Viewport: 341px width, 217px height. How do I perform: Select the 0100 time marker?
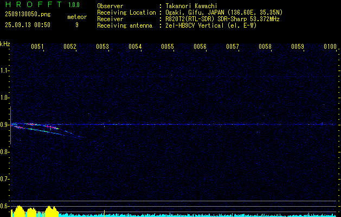330,47
